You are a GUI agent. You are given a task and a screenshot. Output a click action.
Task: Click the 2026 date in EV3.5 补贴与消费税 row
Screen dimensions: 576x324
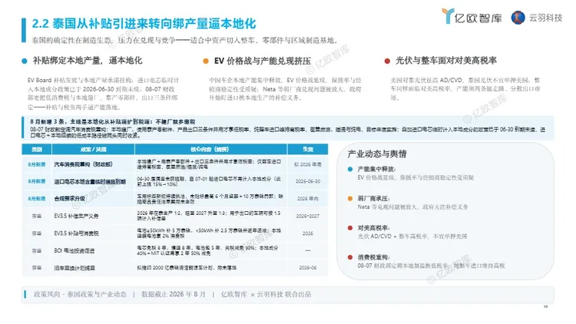click(x=308, y=233)
